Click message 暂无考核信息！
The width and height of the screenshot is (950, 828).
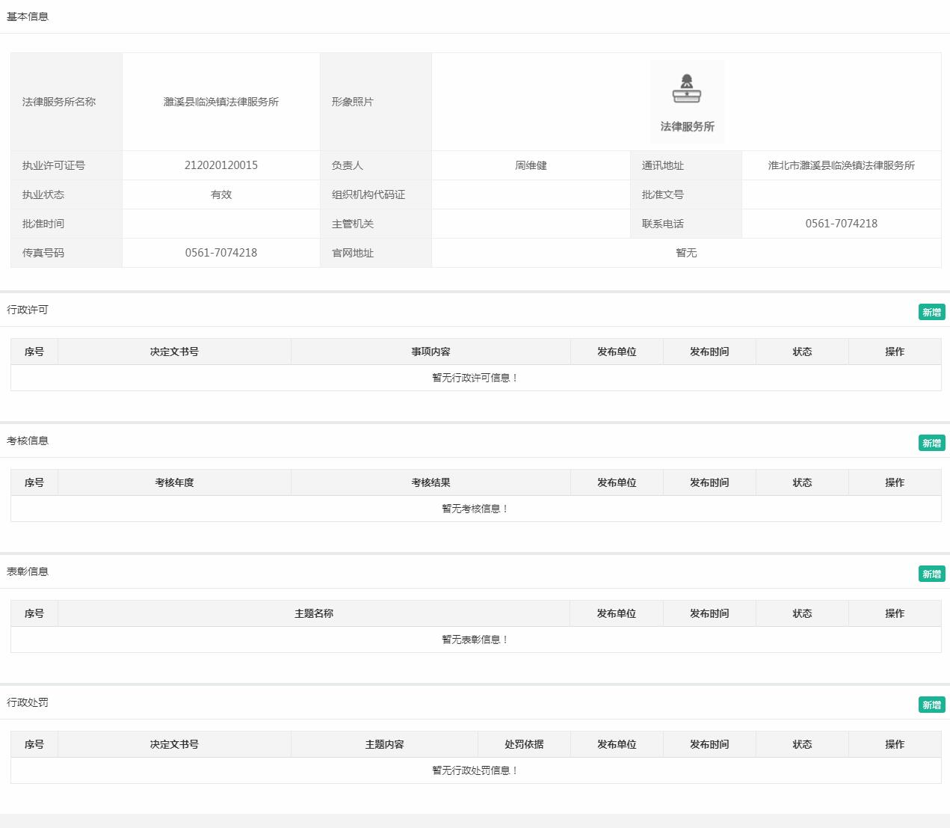coord(475,509)
